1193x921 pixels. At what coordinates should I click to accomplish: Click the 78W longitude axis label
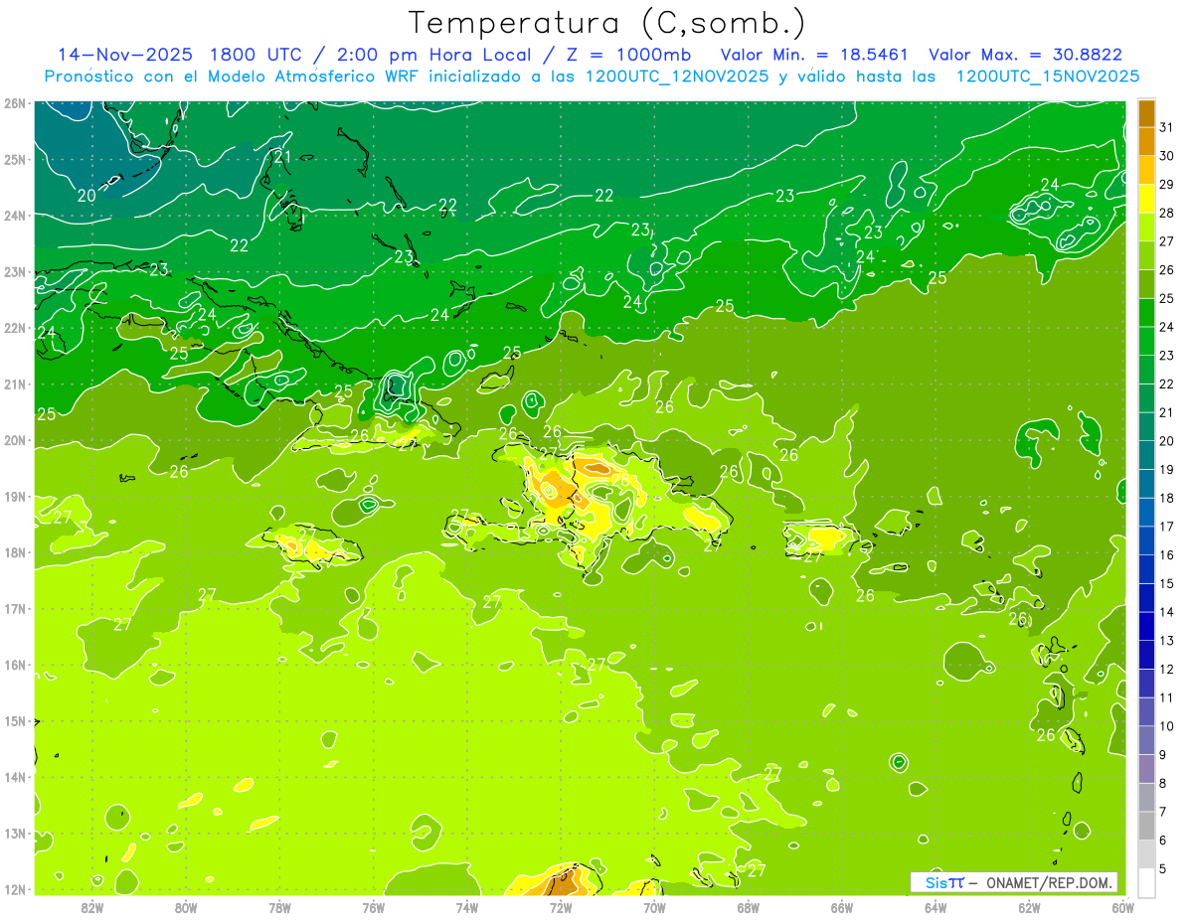279,906
